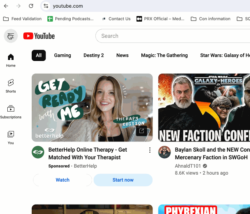The image size is (250, 214).
Task: Click the 8.6K views text
Action: tap(186, 173)
